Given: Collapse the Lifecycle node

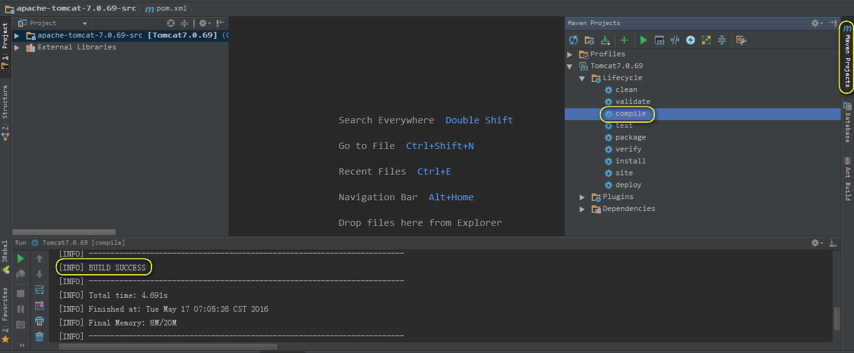Looking at the screenshot, I should [x=582, y=78].
